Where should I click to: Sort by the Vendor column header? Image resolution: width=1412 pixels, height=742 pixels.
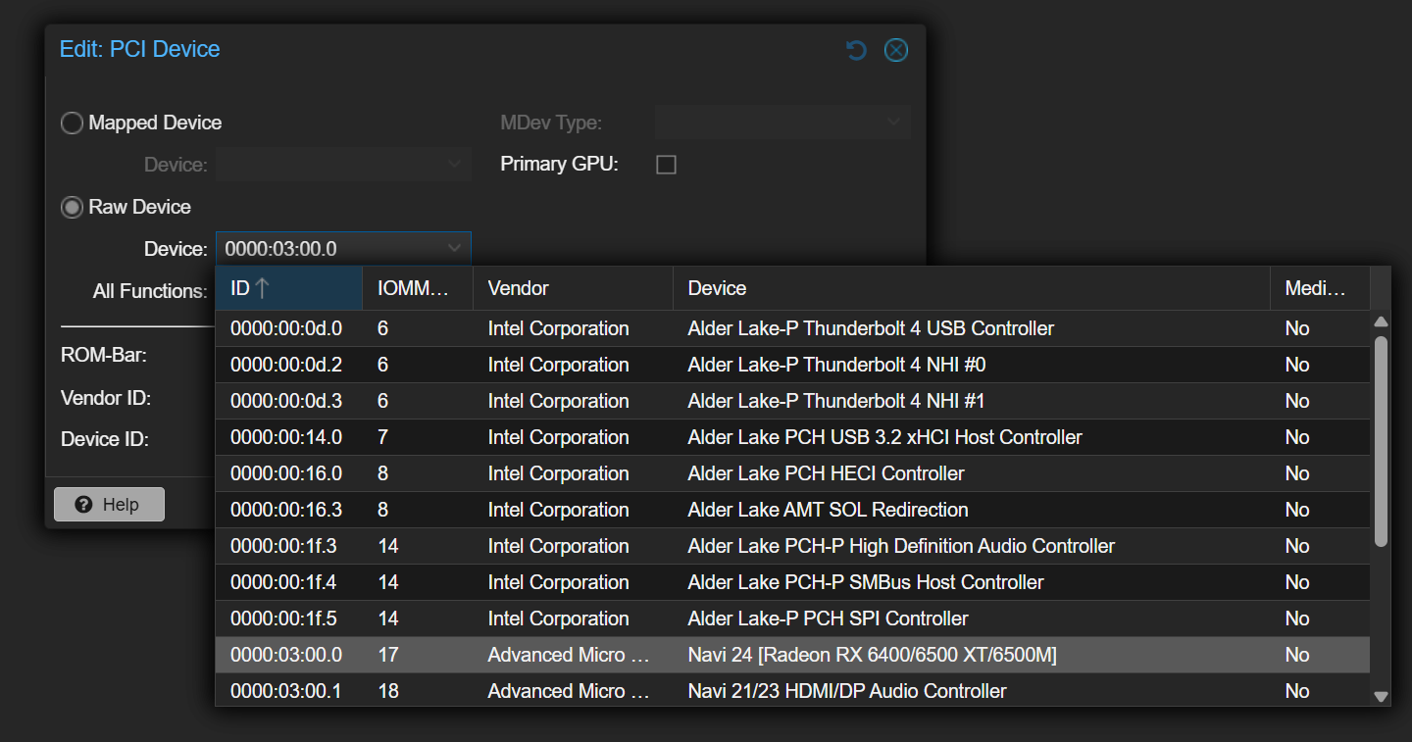click(x=572, y=288)
